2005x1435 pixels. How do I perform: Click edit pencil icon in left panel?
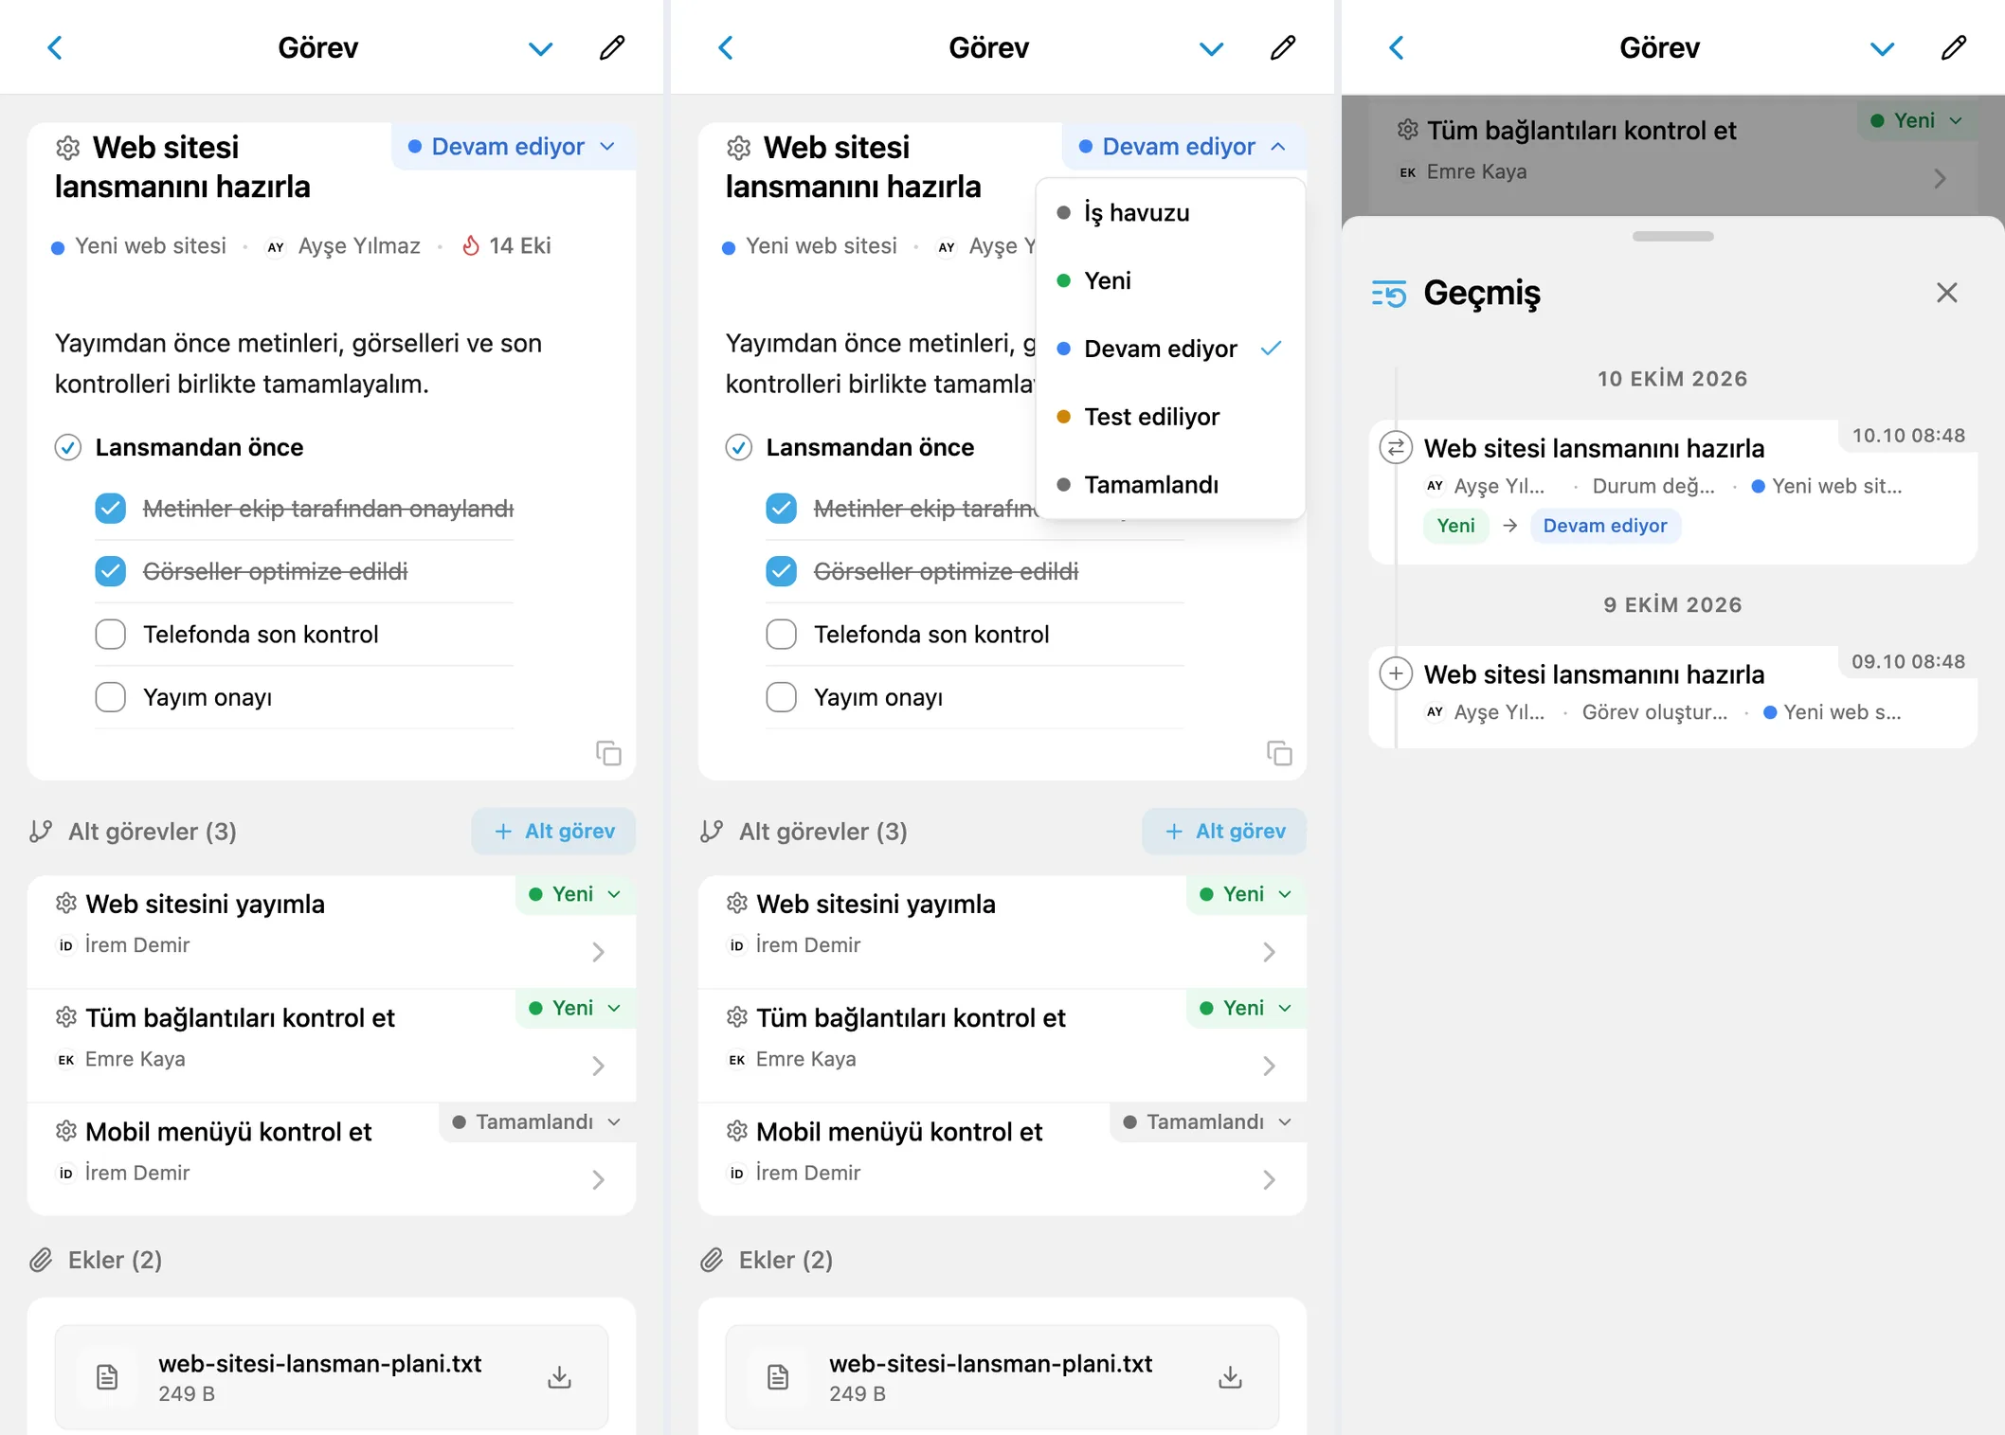click(x=612, y=48)
